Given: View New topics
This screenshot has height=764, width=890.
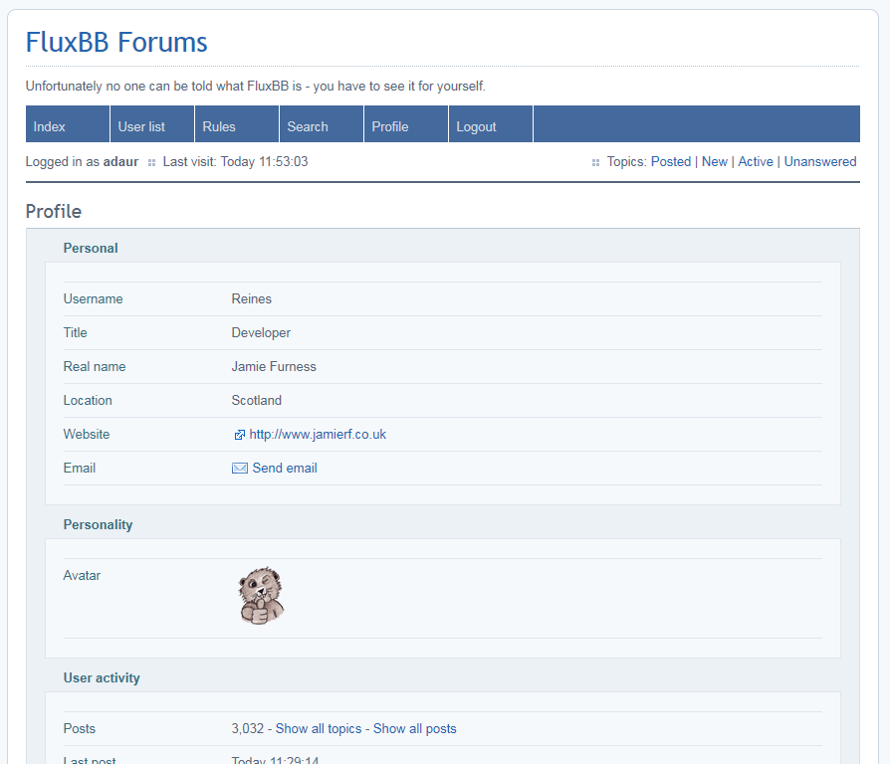Looking at the screenshot, I should click(x=715, y=161).
